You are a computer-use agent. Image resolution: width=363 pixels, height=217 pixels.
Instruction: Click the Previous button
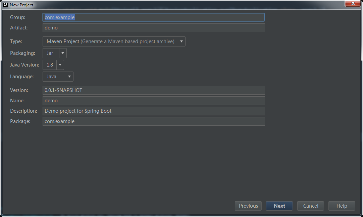tap(248, 206)
